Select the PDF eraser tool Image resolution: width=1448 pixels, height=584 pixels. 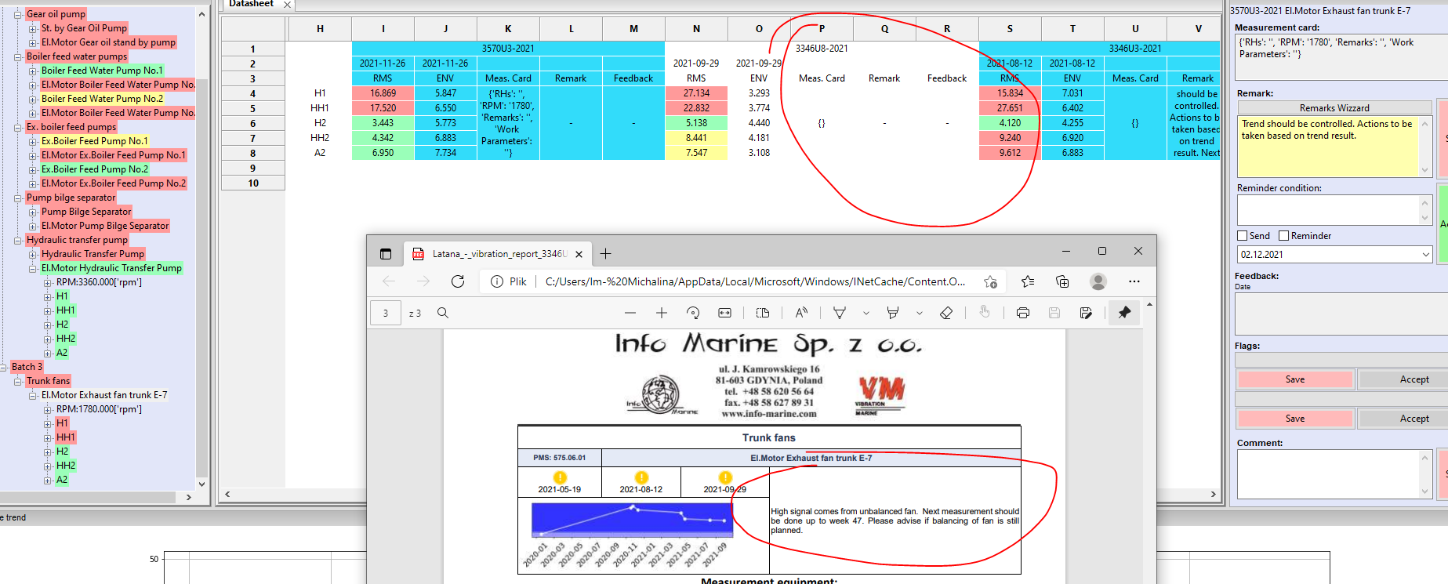[x=946, y=313]
